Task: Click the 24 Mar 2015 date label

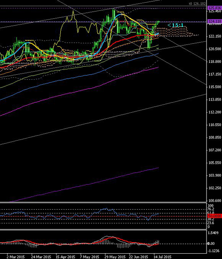Action: (41, 257)
